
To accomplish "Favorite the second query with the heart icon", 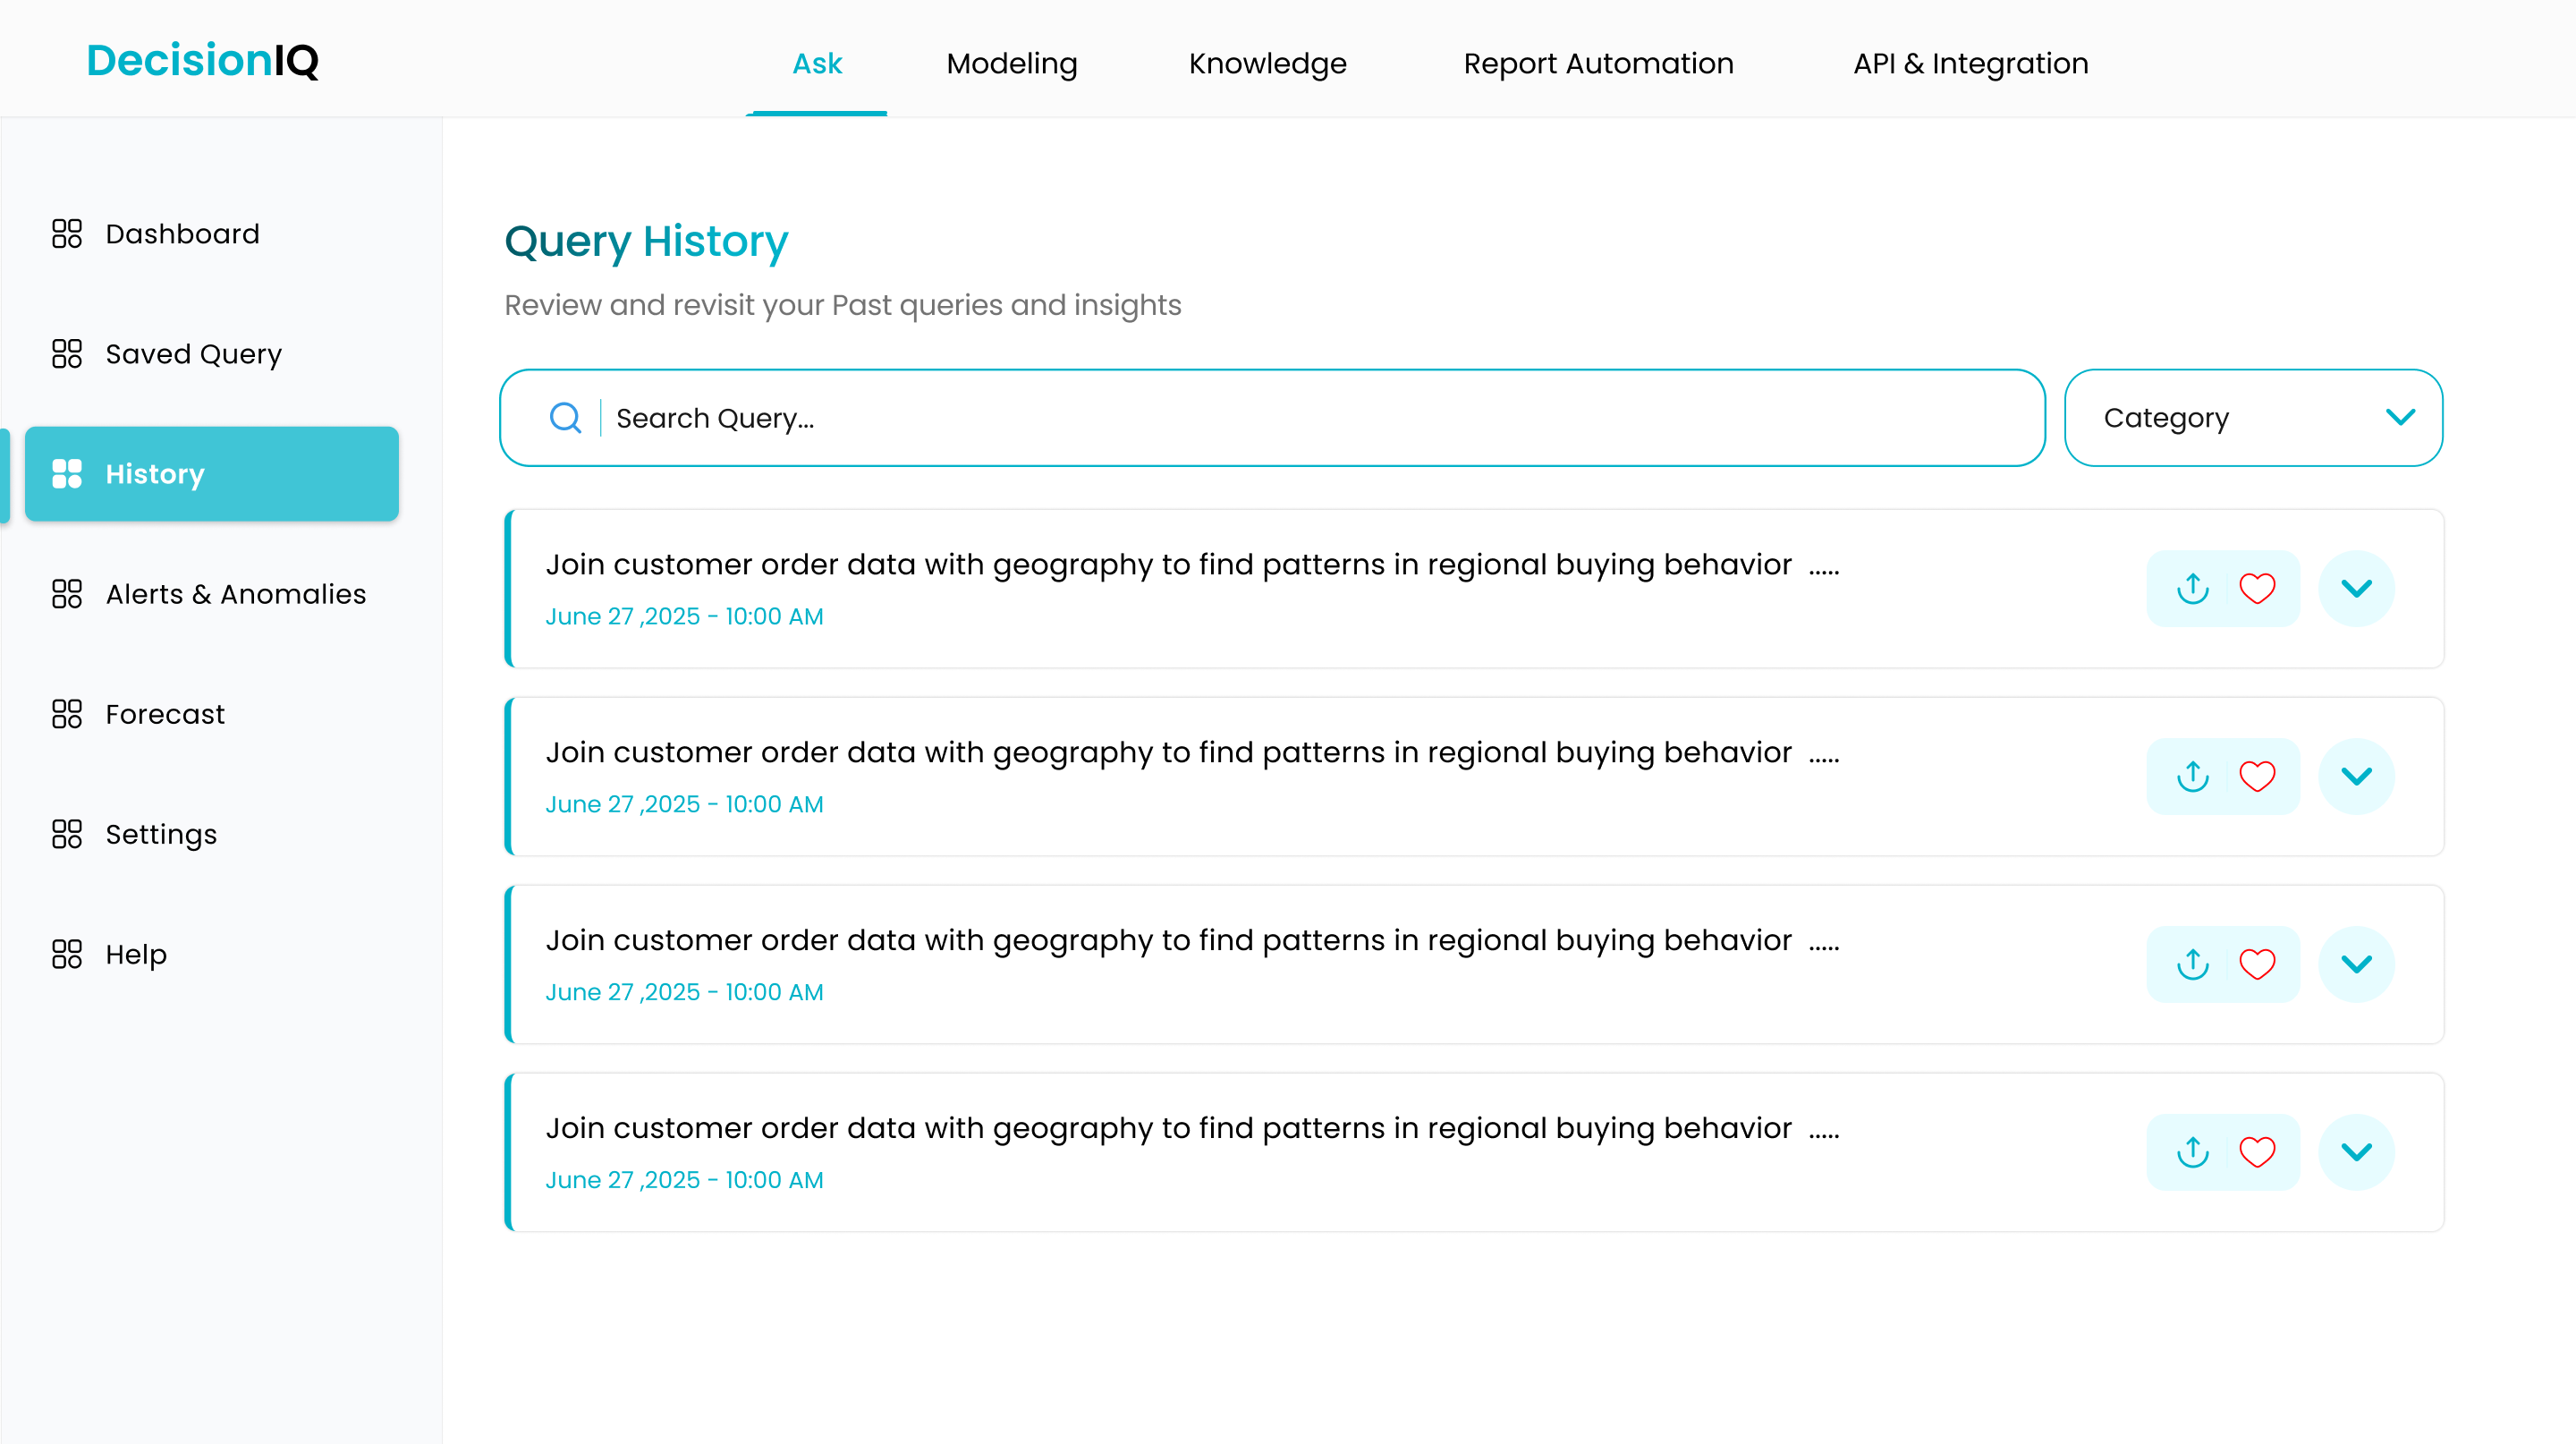I will (x=2256, y=776).
